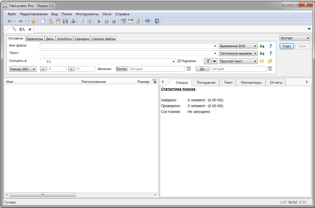315x208 pixels.
Task: Open the Инструменты menu
Action: tap(87, 14)
